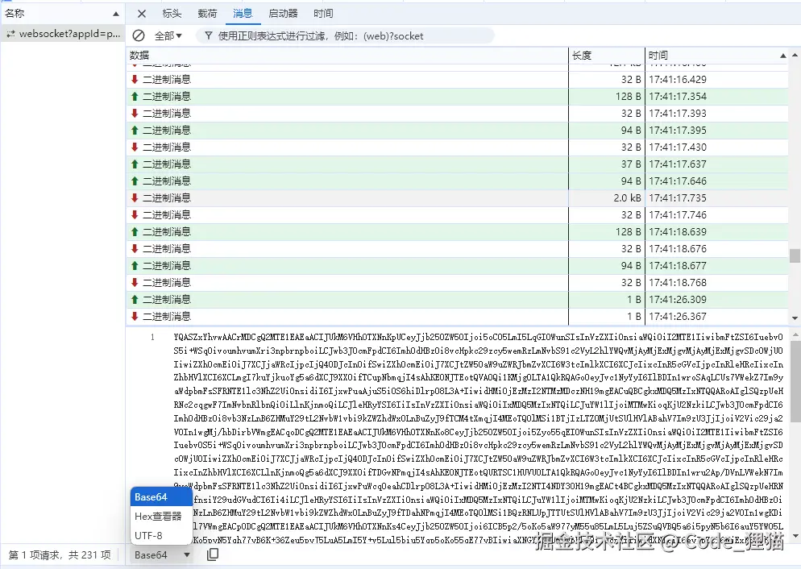This screenshot has height=569, width=801.
Task: Click the message list vertical scrollbar thumb
Action: [x=795, y=255]
